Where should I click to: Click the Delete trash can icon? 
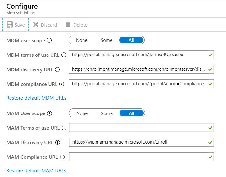point(68,24)
